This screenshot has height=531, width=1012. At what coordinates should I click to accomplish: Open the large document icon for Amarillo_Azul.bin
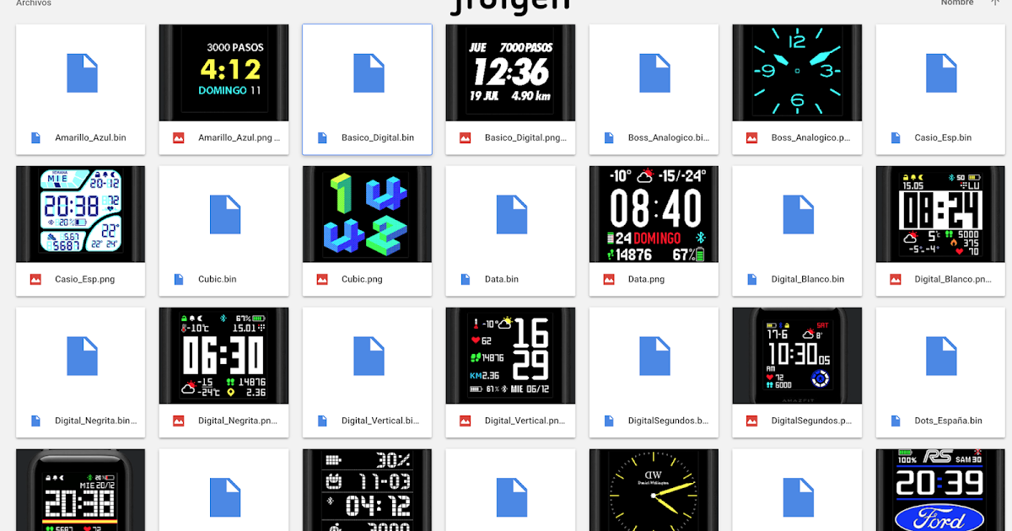coord(82,72)
